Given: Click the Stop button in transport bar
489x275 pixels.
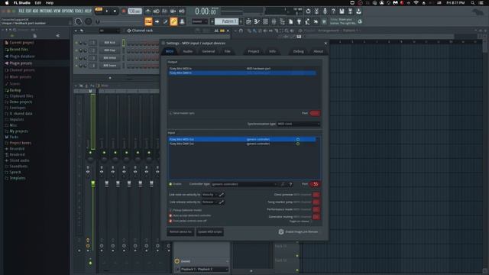Looking at the screenshot, I should (x=115, y=11).
